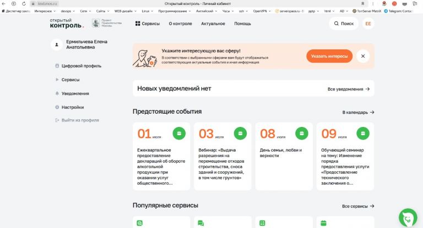Open the green chat assistant widget
This screenshot has width=423, height=228.
click(x=408, y=218)
